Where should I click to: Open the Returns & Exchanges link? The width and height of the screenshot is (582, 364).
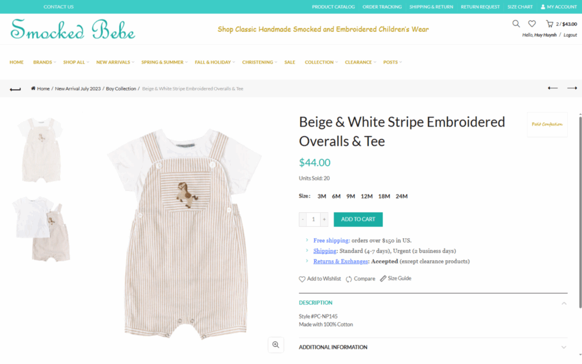click(340, 262)
